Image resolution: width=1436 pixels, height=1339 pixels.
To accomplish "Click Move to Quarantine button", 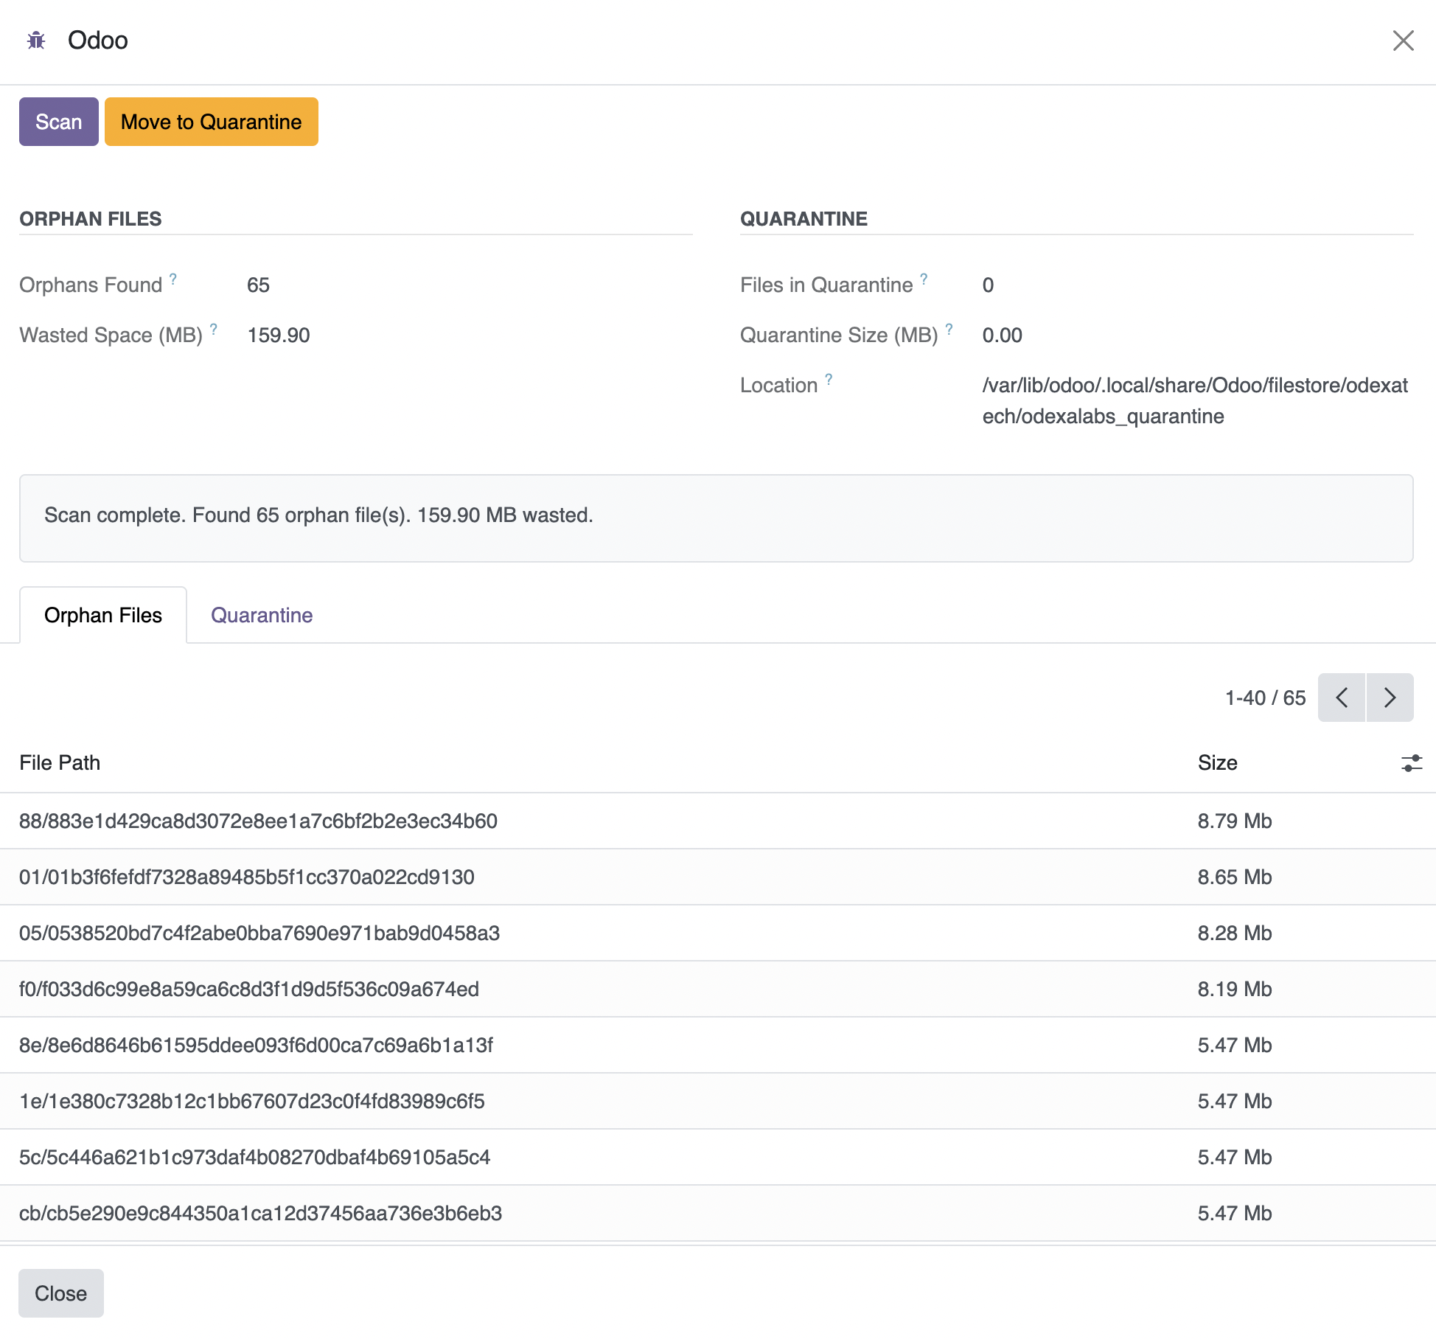I will click(212, 122).
